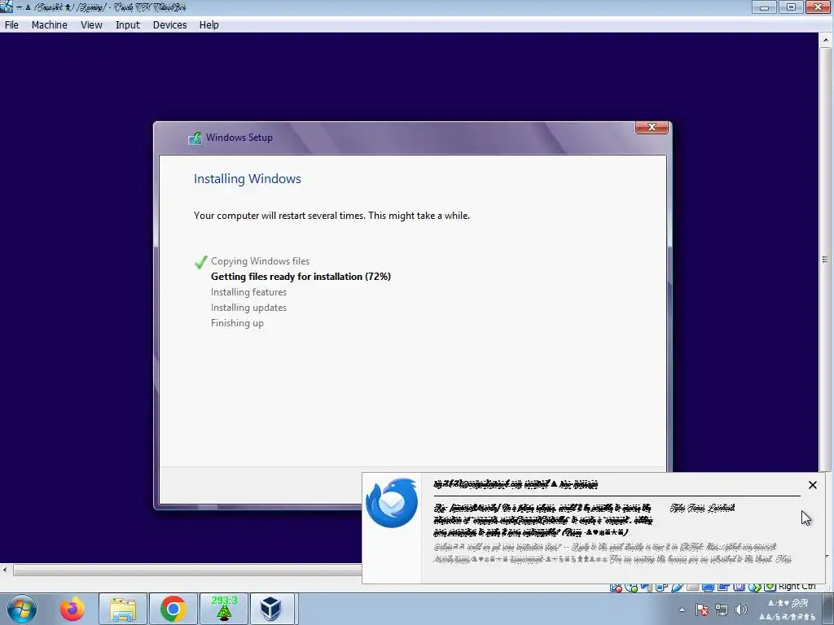Image resolution: width=834 pixels, height=625 pixels.
Task: Click the VirtualBox cube taskbar button
Action: (272, 609)
